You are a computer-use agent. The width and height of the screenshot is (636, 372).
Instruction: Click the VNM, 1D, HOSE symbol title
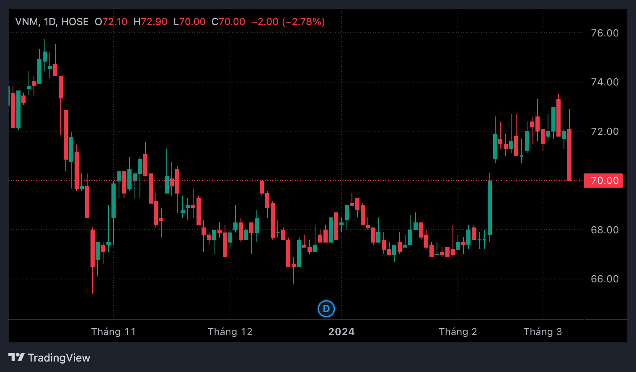pyautogui.click(x=52, y=22)
